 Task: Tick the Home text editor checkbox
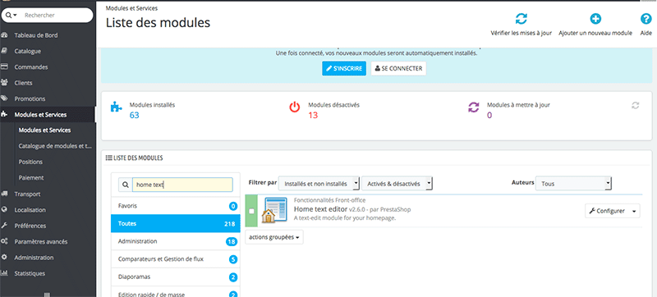(251, 211)
